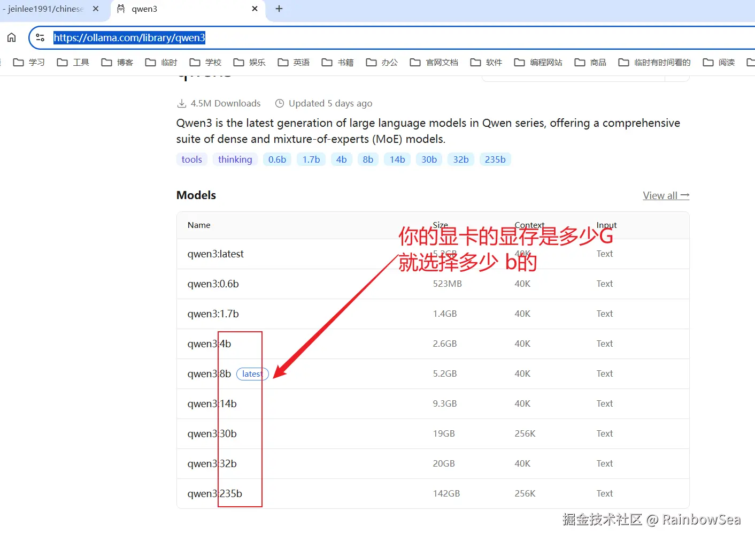The width and height of the screenshot is (755, 541).
Task: Open site information icon in address bar
Action: coord(40,37)
